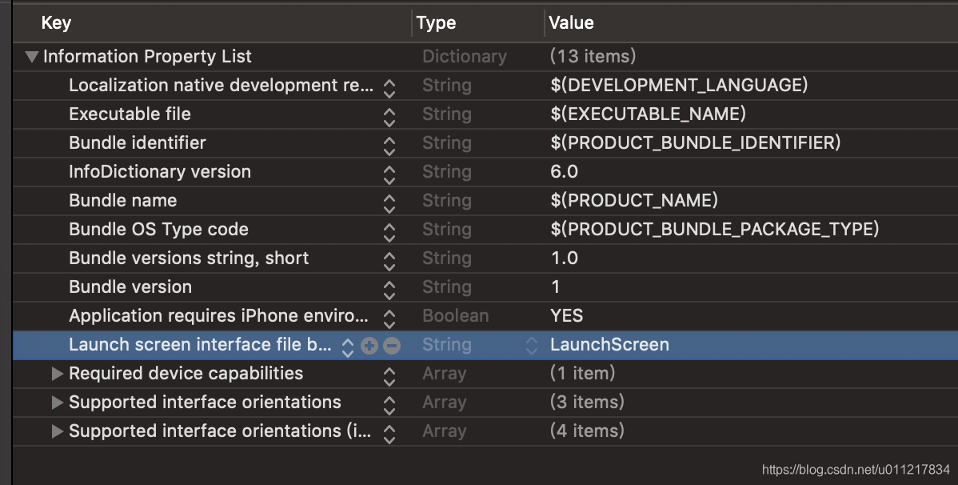
Task: Expand Supported interface orientations array with 4 items
Action: (x=57, y=431)
